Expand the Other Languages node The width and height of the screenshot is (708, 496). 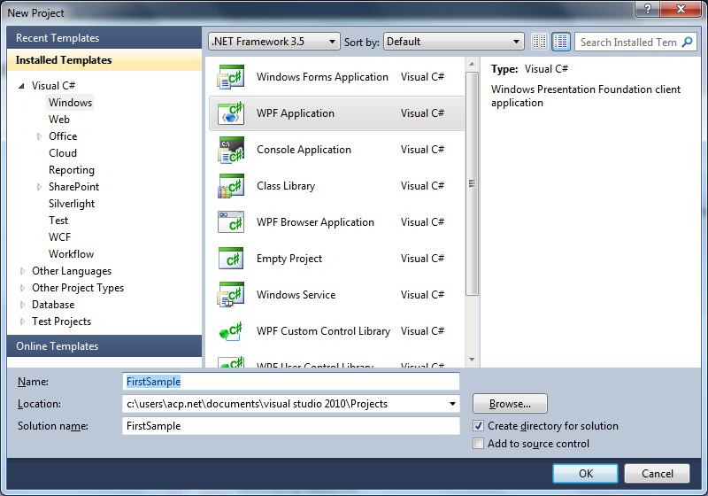coord(22,271)
